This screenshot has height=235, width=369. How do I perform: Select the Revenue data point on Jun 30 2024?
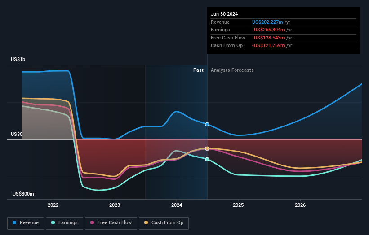207,124
